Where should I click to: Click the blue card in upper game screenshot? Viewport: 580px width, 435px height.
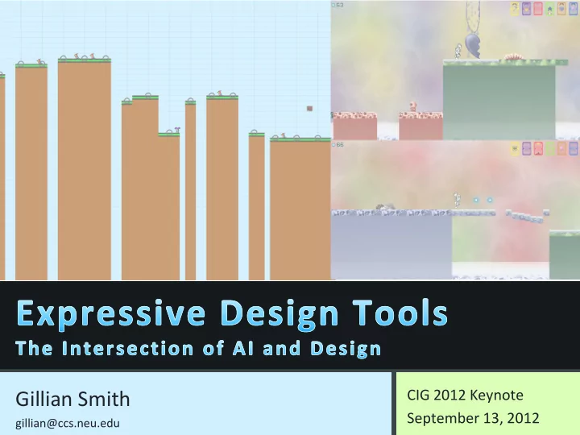pos(574,9)
